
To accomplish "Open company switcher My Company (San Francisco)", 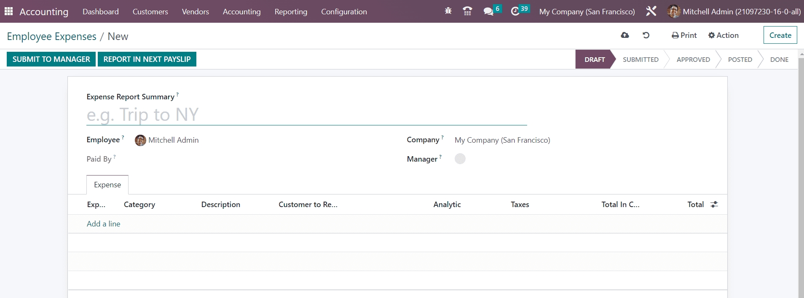I will coord(587,12).
